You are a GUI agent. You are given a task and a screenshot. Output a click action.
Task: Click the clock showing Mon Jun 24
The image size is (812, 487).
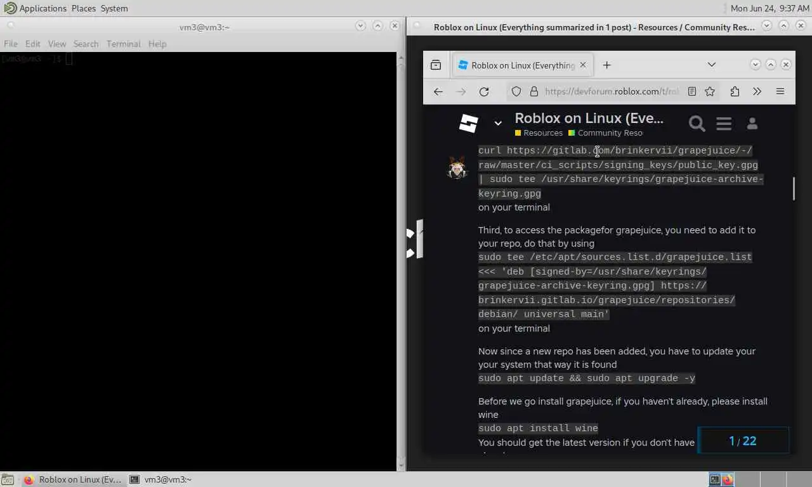point(769,8)
